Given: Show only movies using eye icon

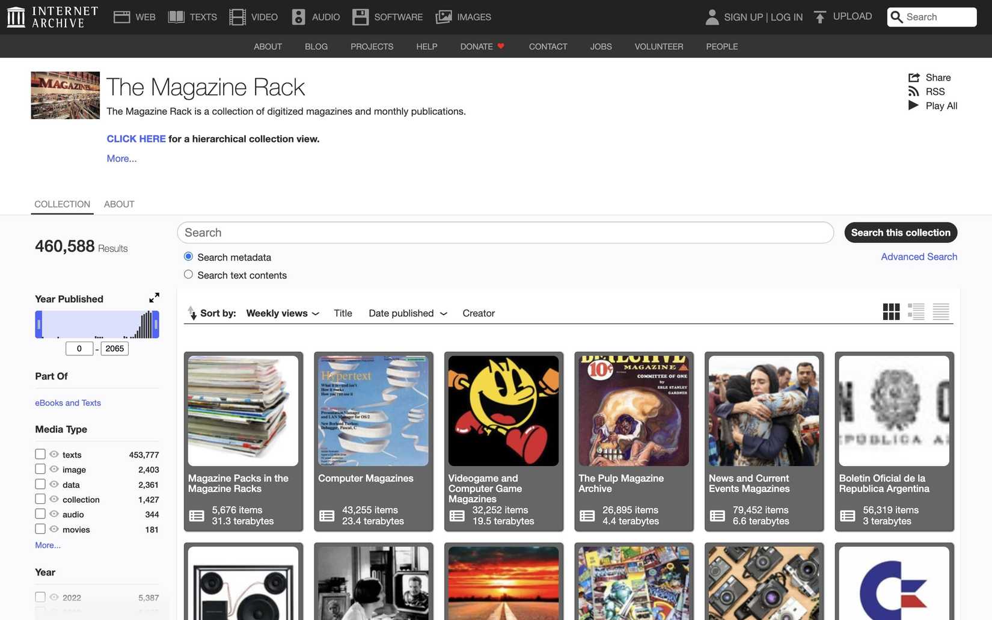Looking at the screenshot, I should point(54,529).
